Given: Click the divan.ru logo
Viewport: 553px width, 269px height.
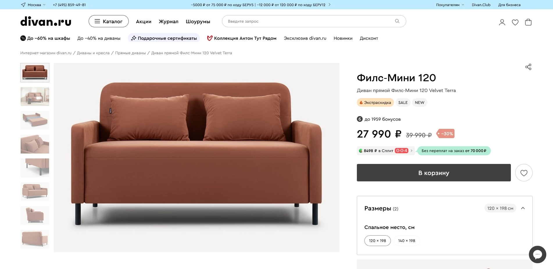Looking at the screenshot, I should 46,21.
